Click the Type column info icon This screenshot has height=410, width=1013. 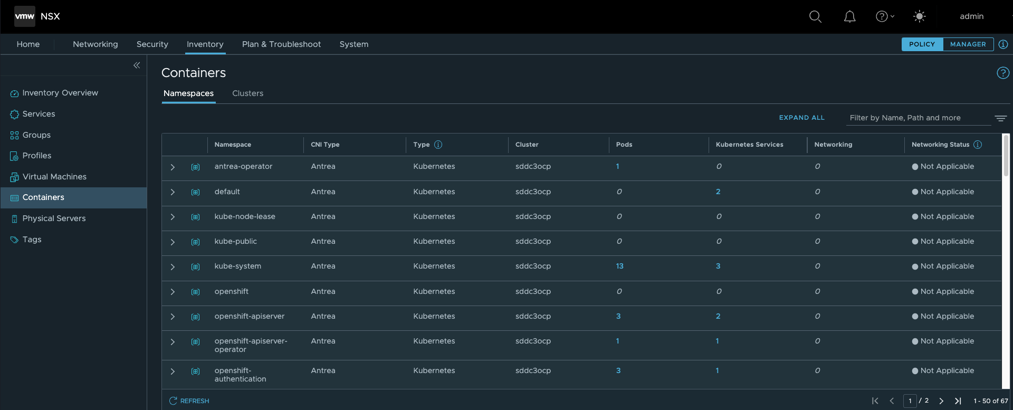pyautogui.click(x=438, y=145)
